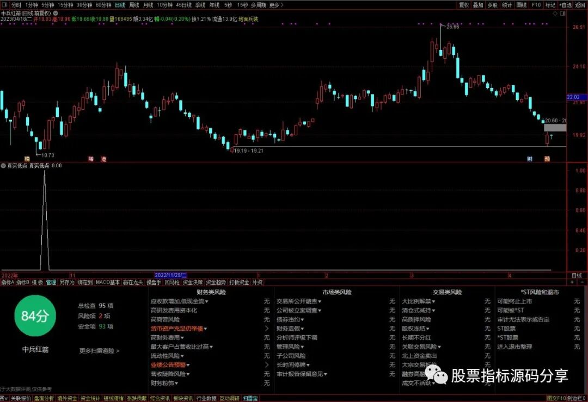Click 返回 to go back

coord(580,5)
